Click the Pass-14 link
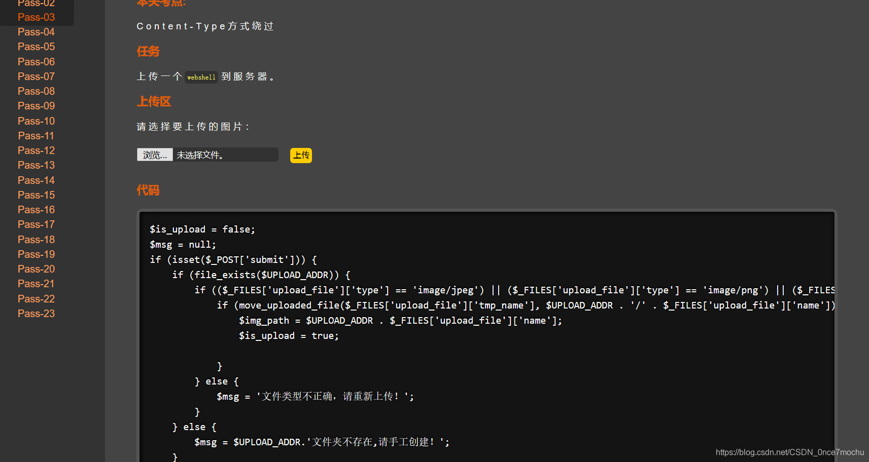This screenshot has width=869, height=462. [36, 180]
